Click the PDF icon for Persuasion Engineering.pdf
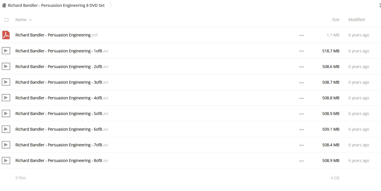The width and height of the screenshot is (381, 191). point(6,35)
